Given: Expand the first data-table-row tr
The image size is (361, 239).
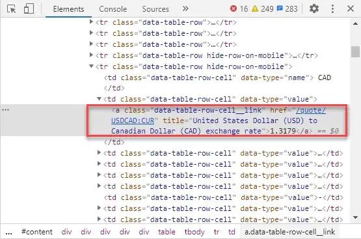Looking at the screenshot, I should pos(91,22).
